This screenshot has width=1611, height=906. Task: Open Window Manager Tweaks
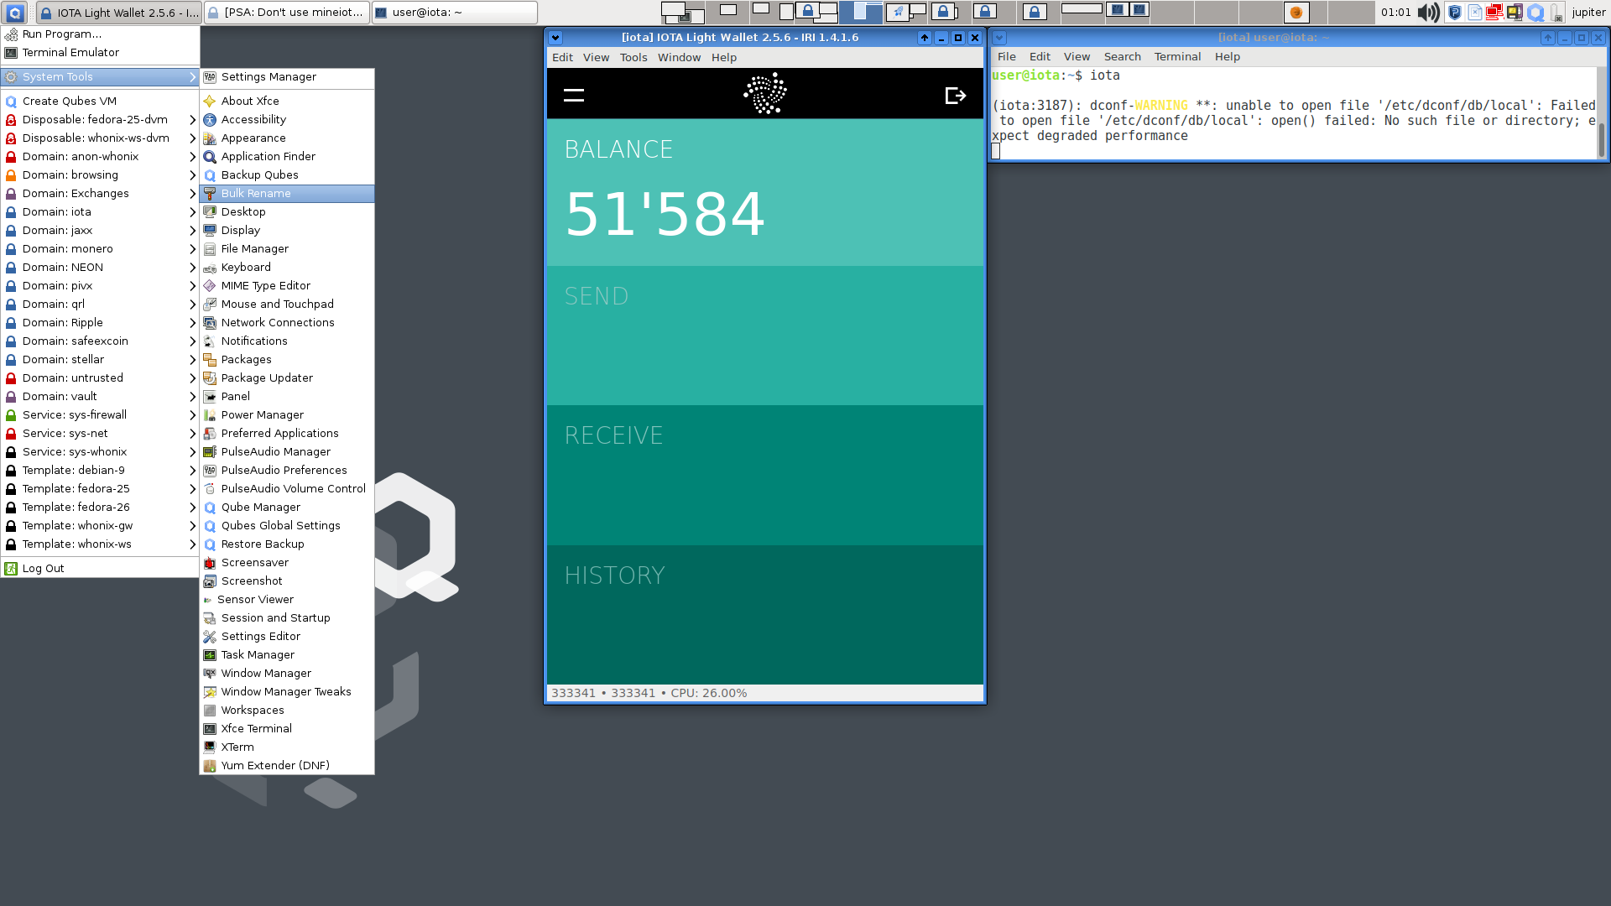click(x=287, y=692)
